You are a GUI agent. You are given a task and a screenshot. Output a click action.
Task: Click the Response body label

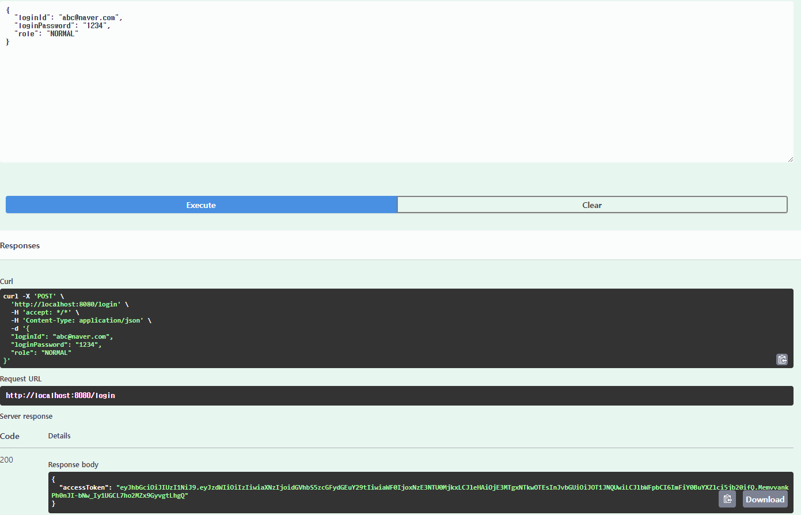coord(73,464)
